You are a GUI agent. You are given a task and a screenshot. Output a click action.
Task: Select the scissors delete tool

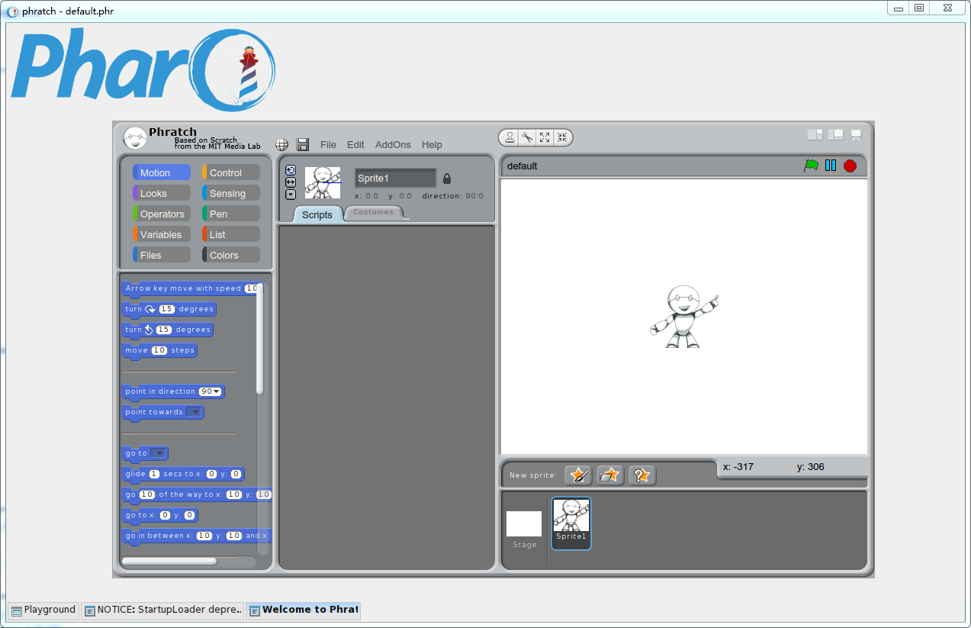[x=526, y=137]
